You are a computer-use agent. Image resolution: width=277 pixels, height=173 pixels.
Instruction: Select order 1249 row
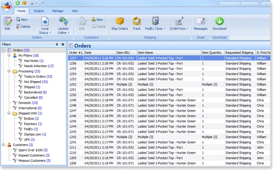pos(169,100)
